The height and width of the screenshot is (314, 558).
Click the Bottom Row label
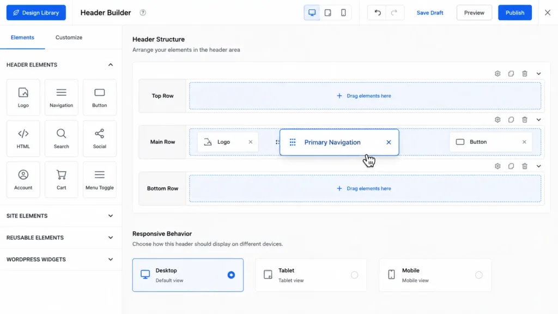pos(162,188)
